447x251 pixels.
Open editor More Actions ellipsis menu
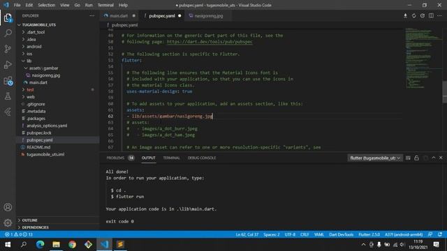439,15
